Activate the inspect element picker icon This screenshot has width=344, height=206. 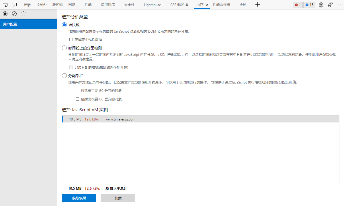point(5,5)
